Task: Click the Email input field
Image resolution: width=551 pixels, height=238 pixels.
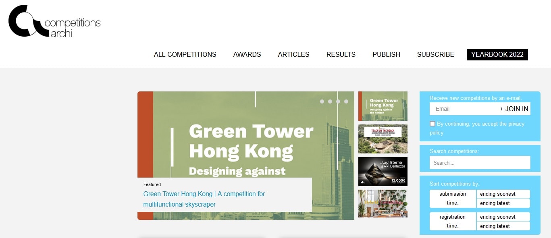Action: 463,109
